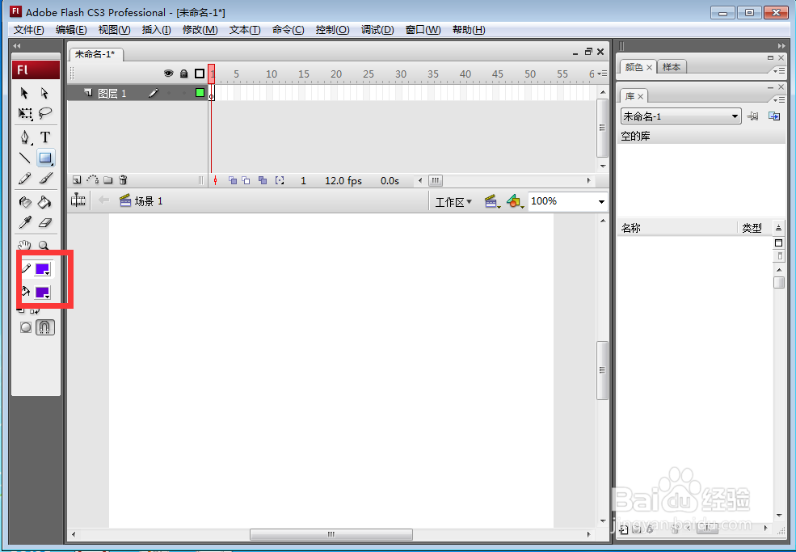This screenshot has height=552, width=796.
Task: Toggle show/hide all layers eye
Action: pyautogui.click(x=169, y=74)
